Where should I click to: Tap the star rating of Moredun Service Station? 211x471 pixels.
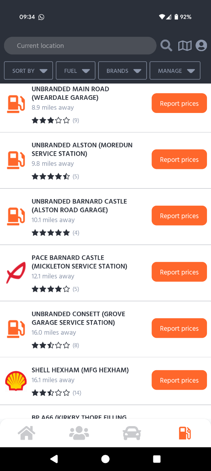[51, 177]
